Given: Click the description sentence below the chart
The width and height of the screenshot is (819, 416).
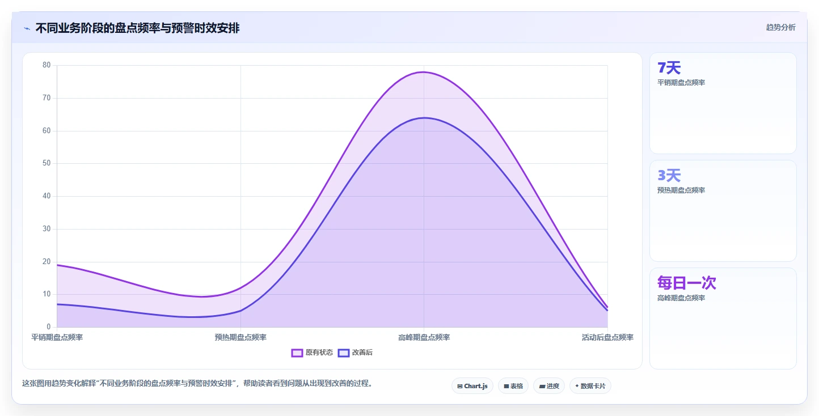Looking at the screenshot, I should pyautogui.click(x=199, y=383).
